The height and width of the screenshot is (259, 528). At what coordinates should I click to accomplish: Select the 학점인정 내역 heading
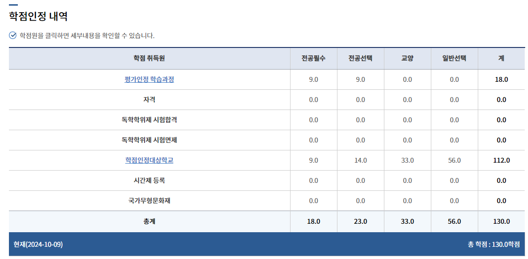(38, 16)
